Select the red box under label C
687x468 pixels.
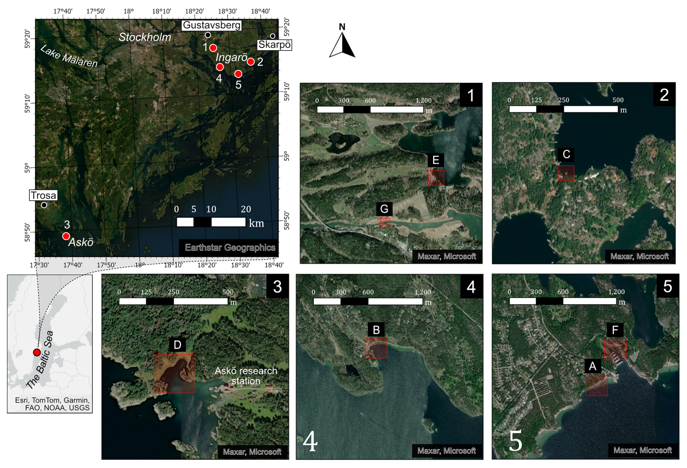click(x=566, y=173)
